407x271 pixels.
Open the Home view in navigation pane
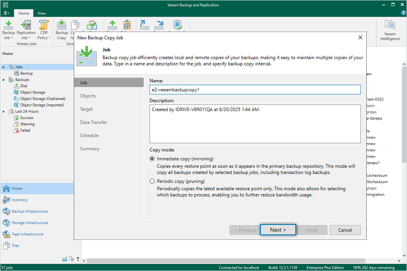click(x=37, y=188)
